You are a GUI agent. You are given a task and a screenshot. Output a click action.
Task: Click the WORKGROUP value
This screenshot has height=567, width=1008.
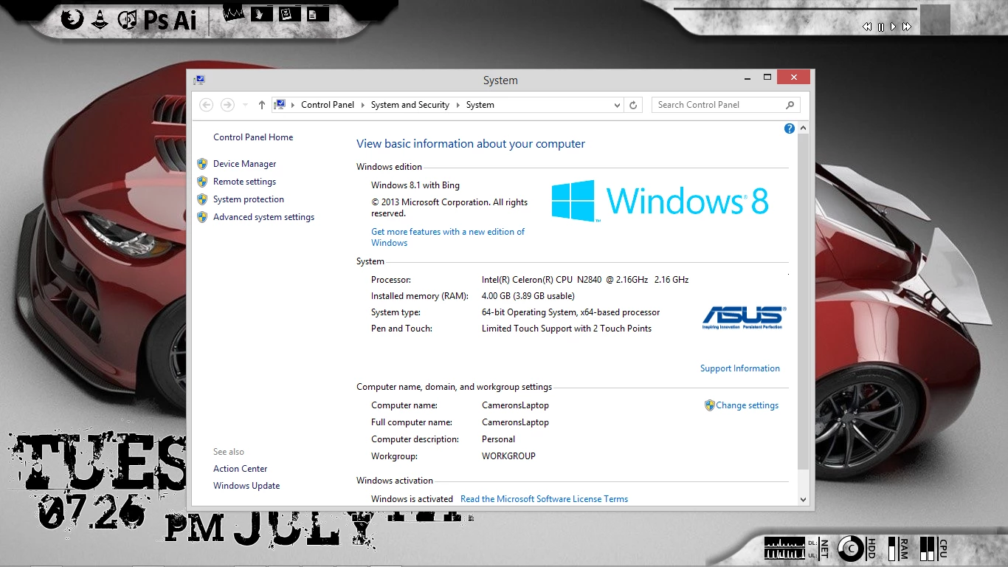coord(508,456)
